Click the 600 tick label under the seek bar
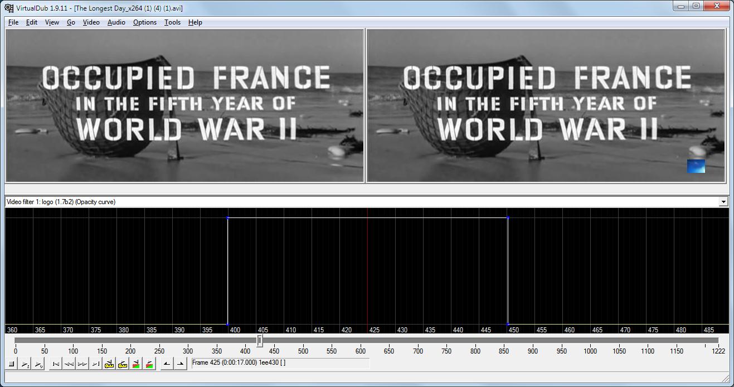This screenshot has height=387, width=734. click(361, 351)
